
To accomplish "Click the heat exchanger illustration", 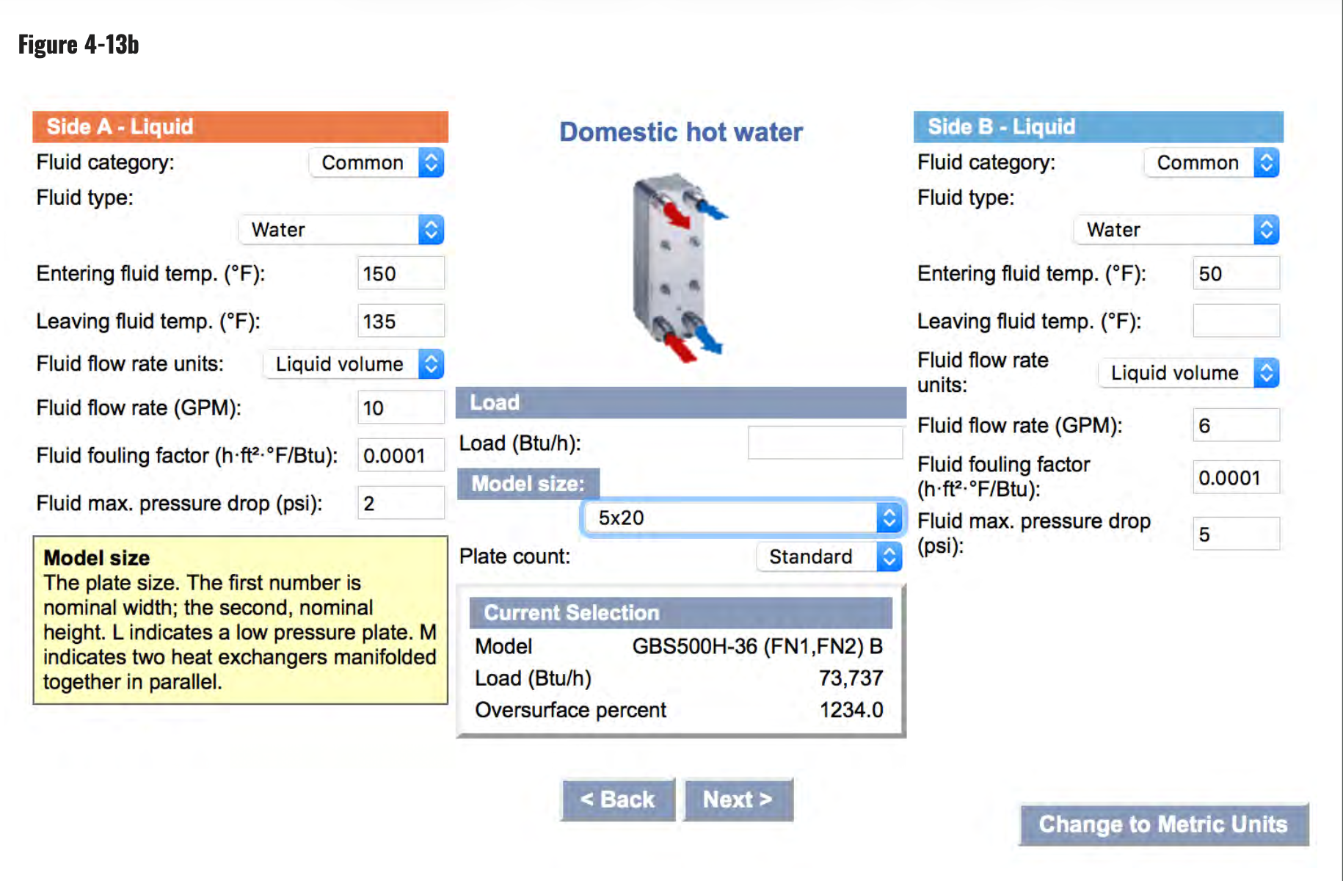I will click(680, 267).
